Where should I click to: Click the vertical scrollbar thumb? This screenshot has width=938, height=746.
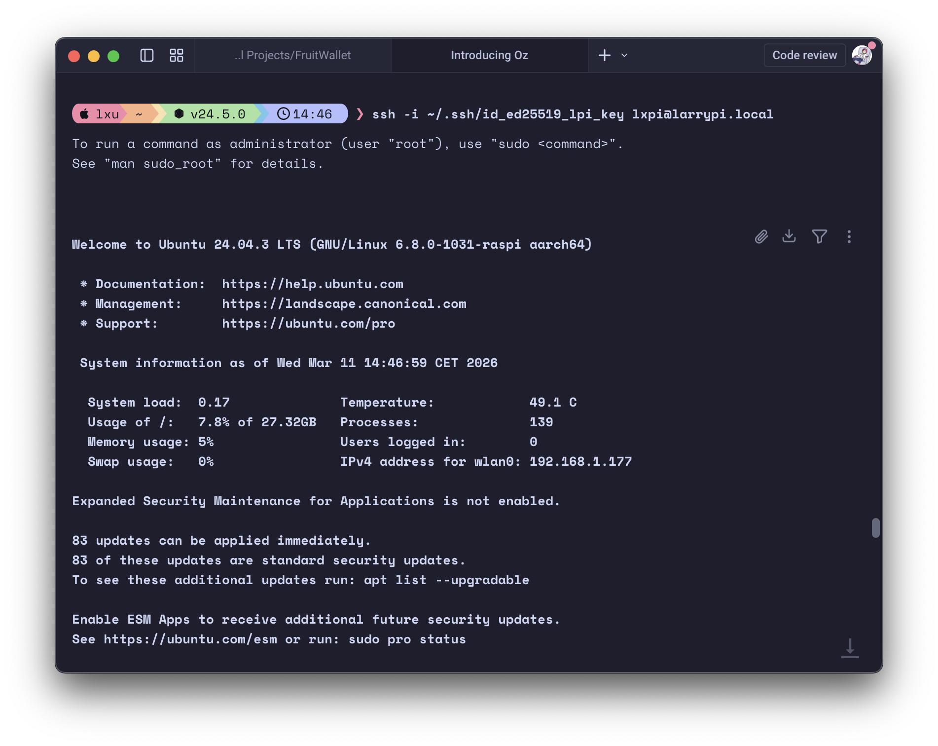click(x=875, y=528)
